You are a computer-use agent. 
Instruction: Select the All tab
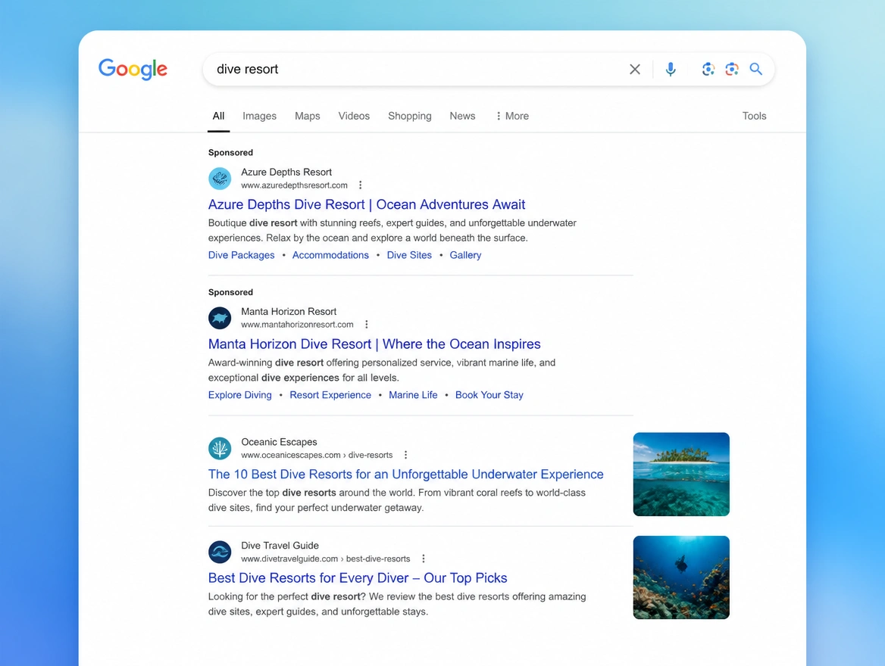click(218, 116)
